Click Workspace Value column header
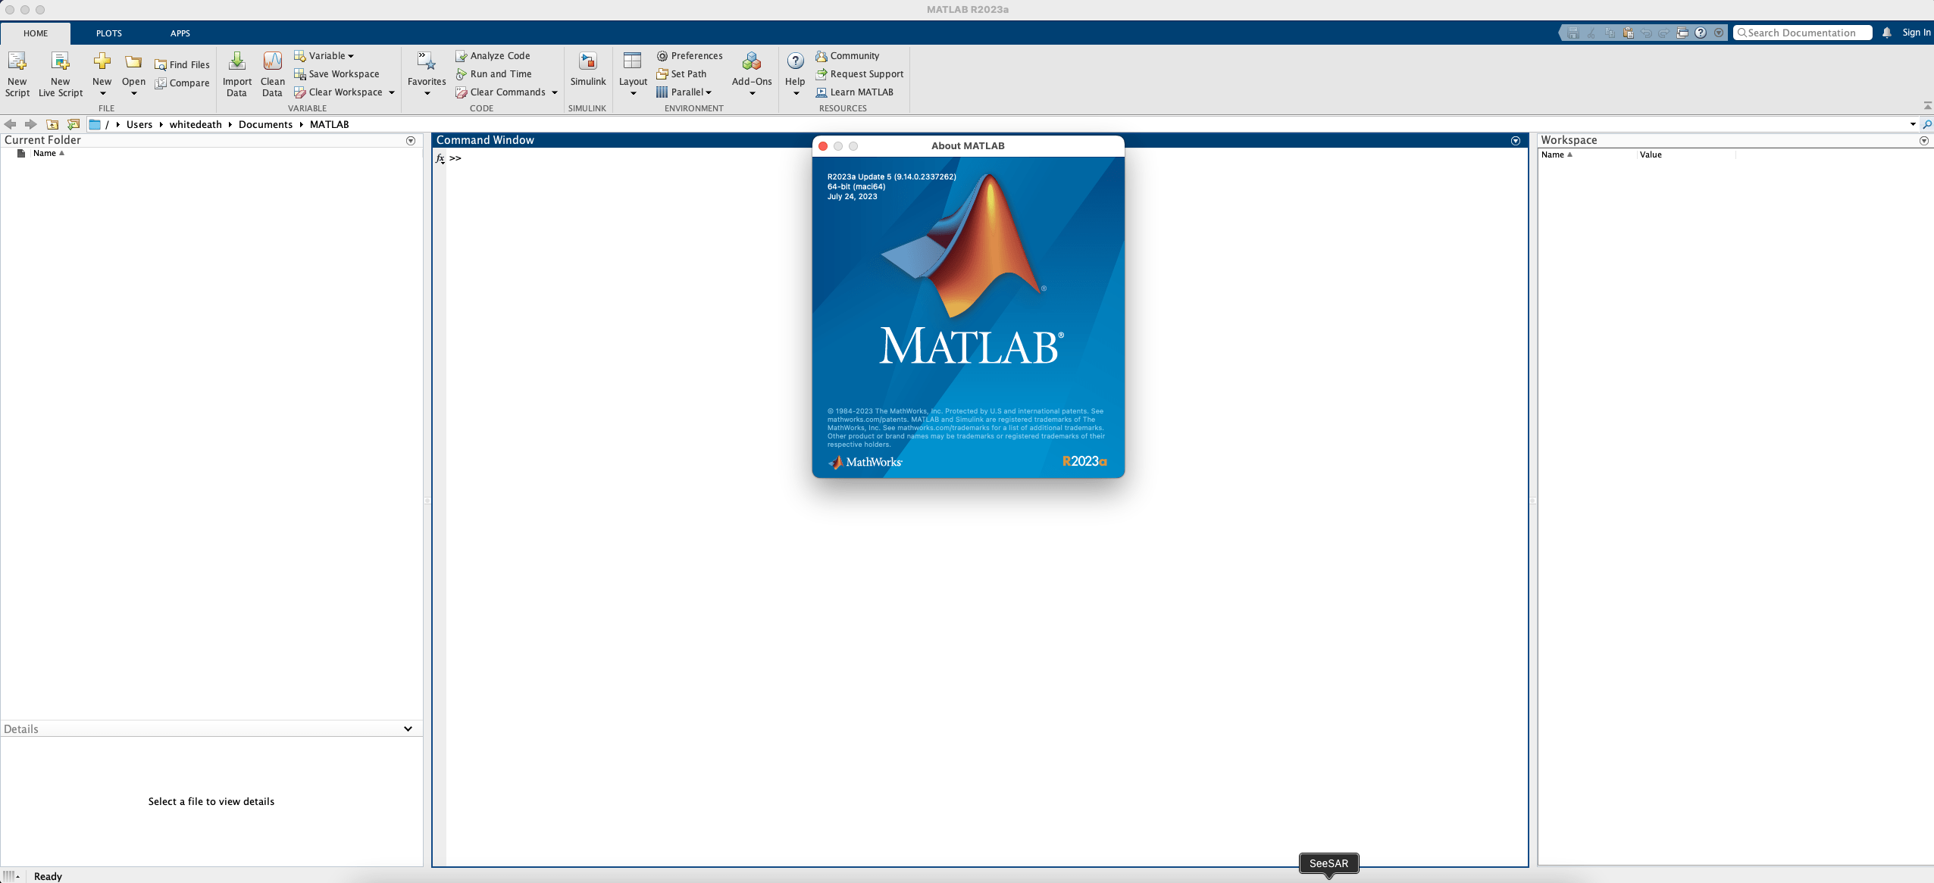The width and height of the screenshot is (1934, 883). pyautogui.click(x=1651, y=154)
